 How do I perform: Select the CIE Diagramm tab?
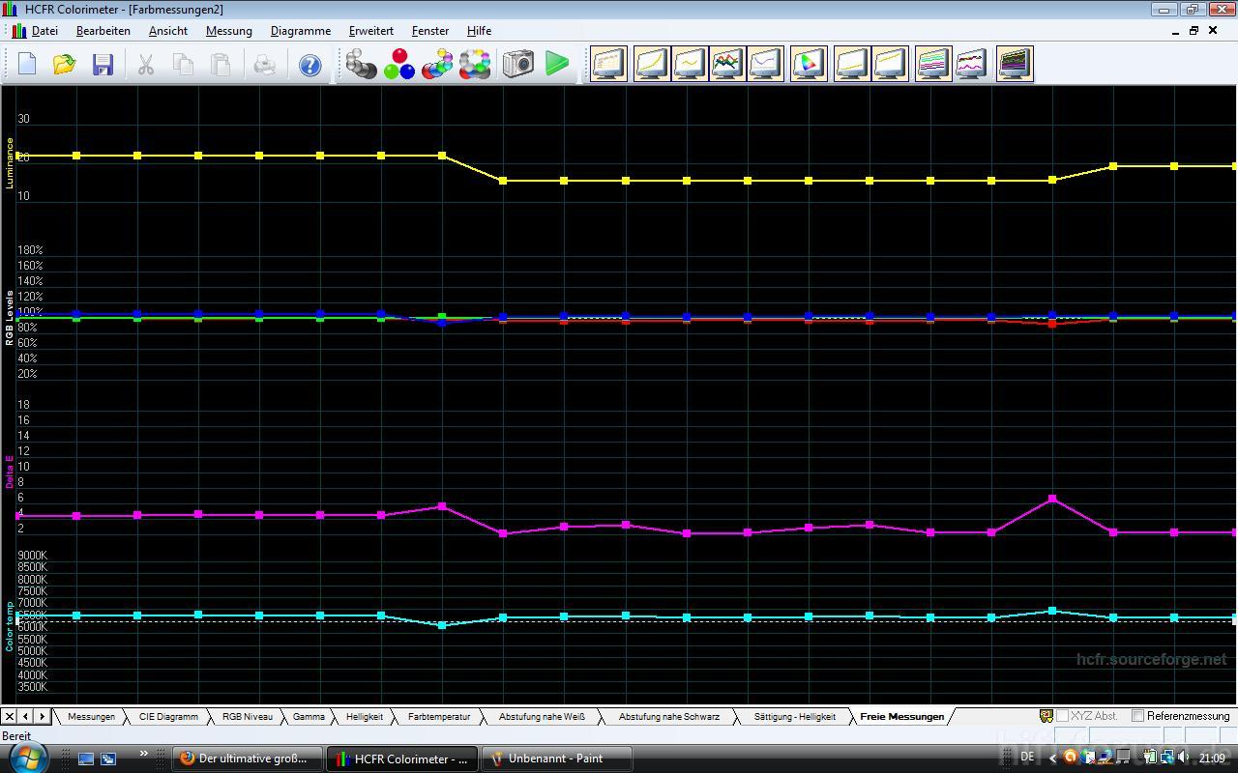pos(168,717)
